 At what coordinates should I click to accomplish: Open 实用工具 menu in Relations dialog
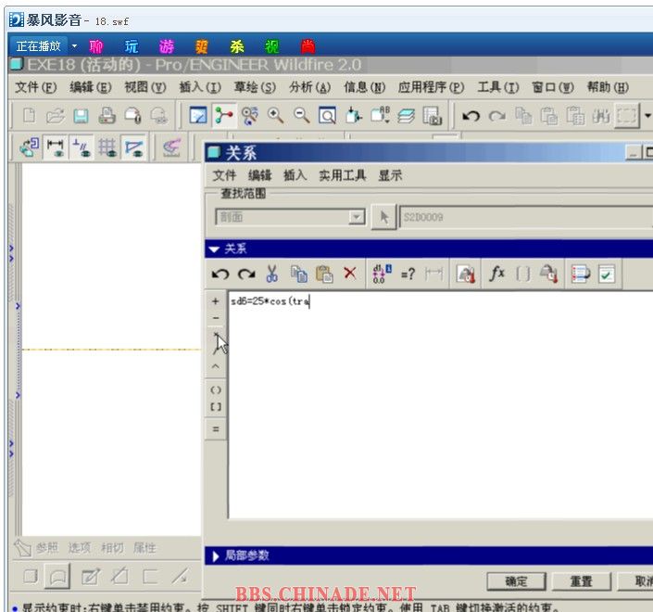point(343,175)
